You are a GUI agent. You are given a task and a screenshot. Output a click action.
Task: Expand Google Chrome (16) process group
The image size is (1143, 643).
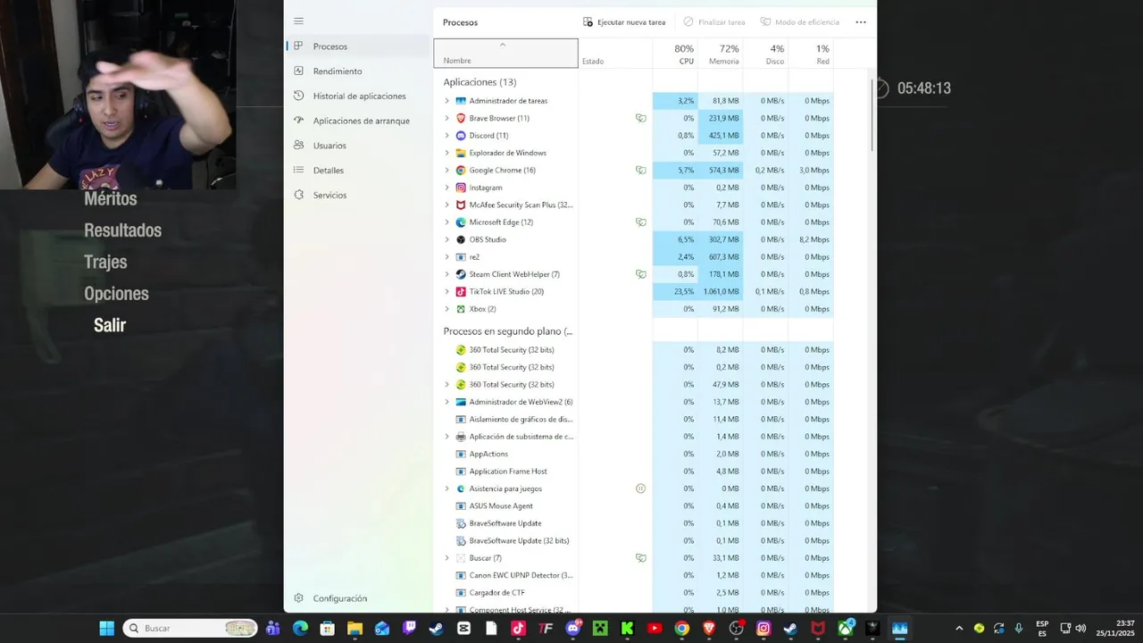click(446, 171)
